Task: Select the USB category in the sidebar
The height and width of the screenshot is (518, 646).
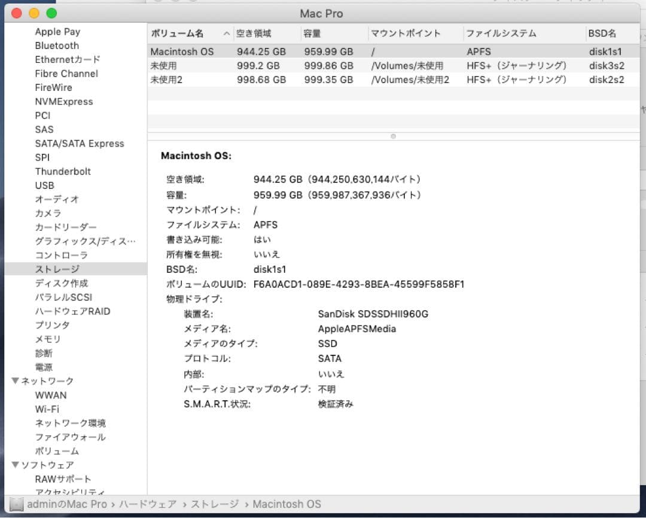Action: tap(44, 185)
